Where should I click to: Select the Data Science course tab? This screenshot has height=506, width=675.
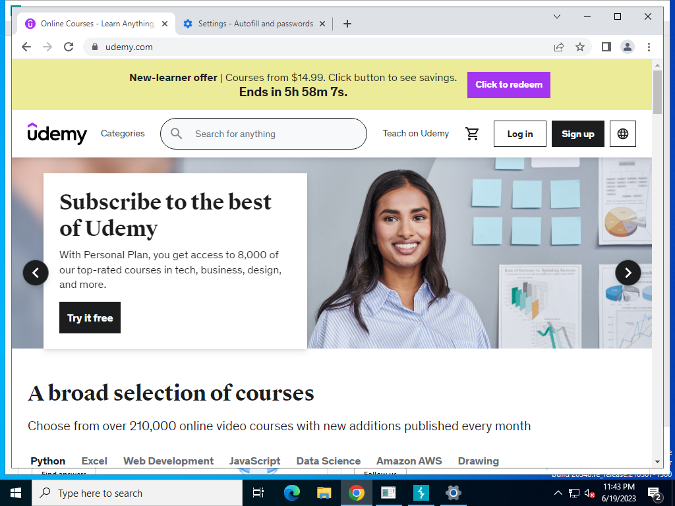[328, 461]
